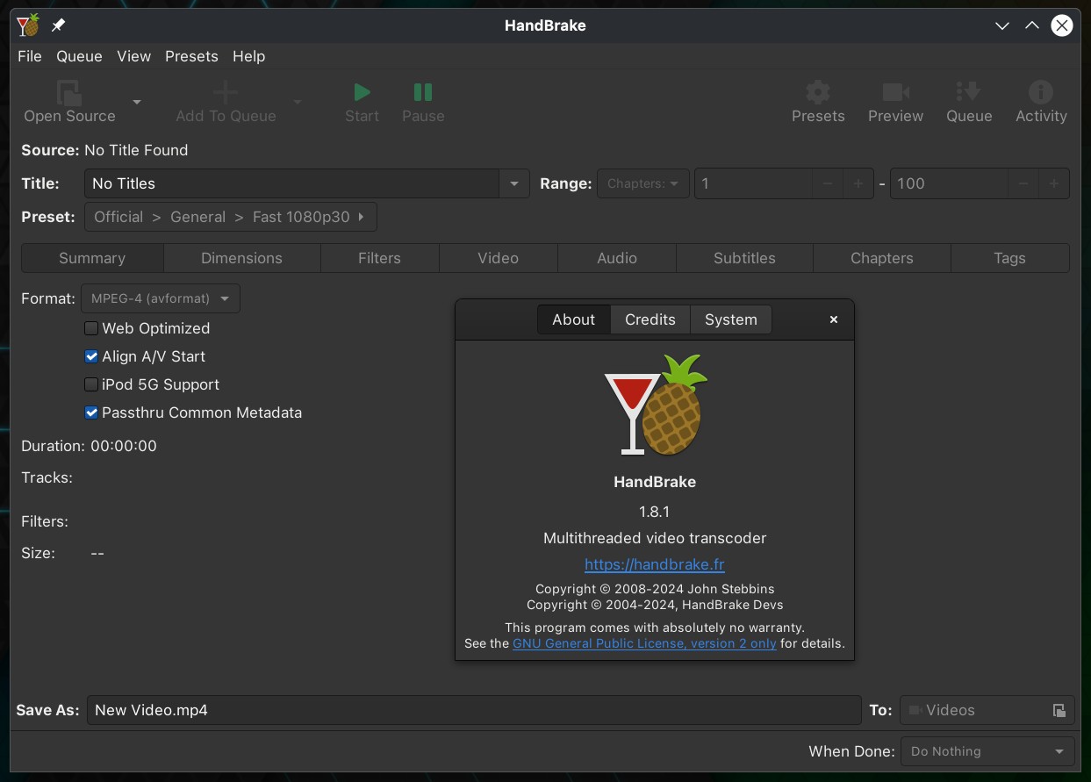The image size is (1091, 782).
Task: Select the About tab in dialog
Action: (x=574, y=319)
